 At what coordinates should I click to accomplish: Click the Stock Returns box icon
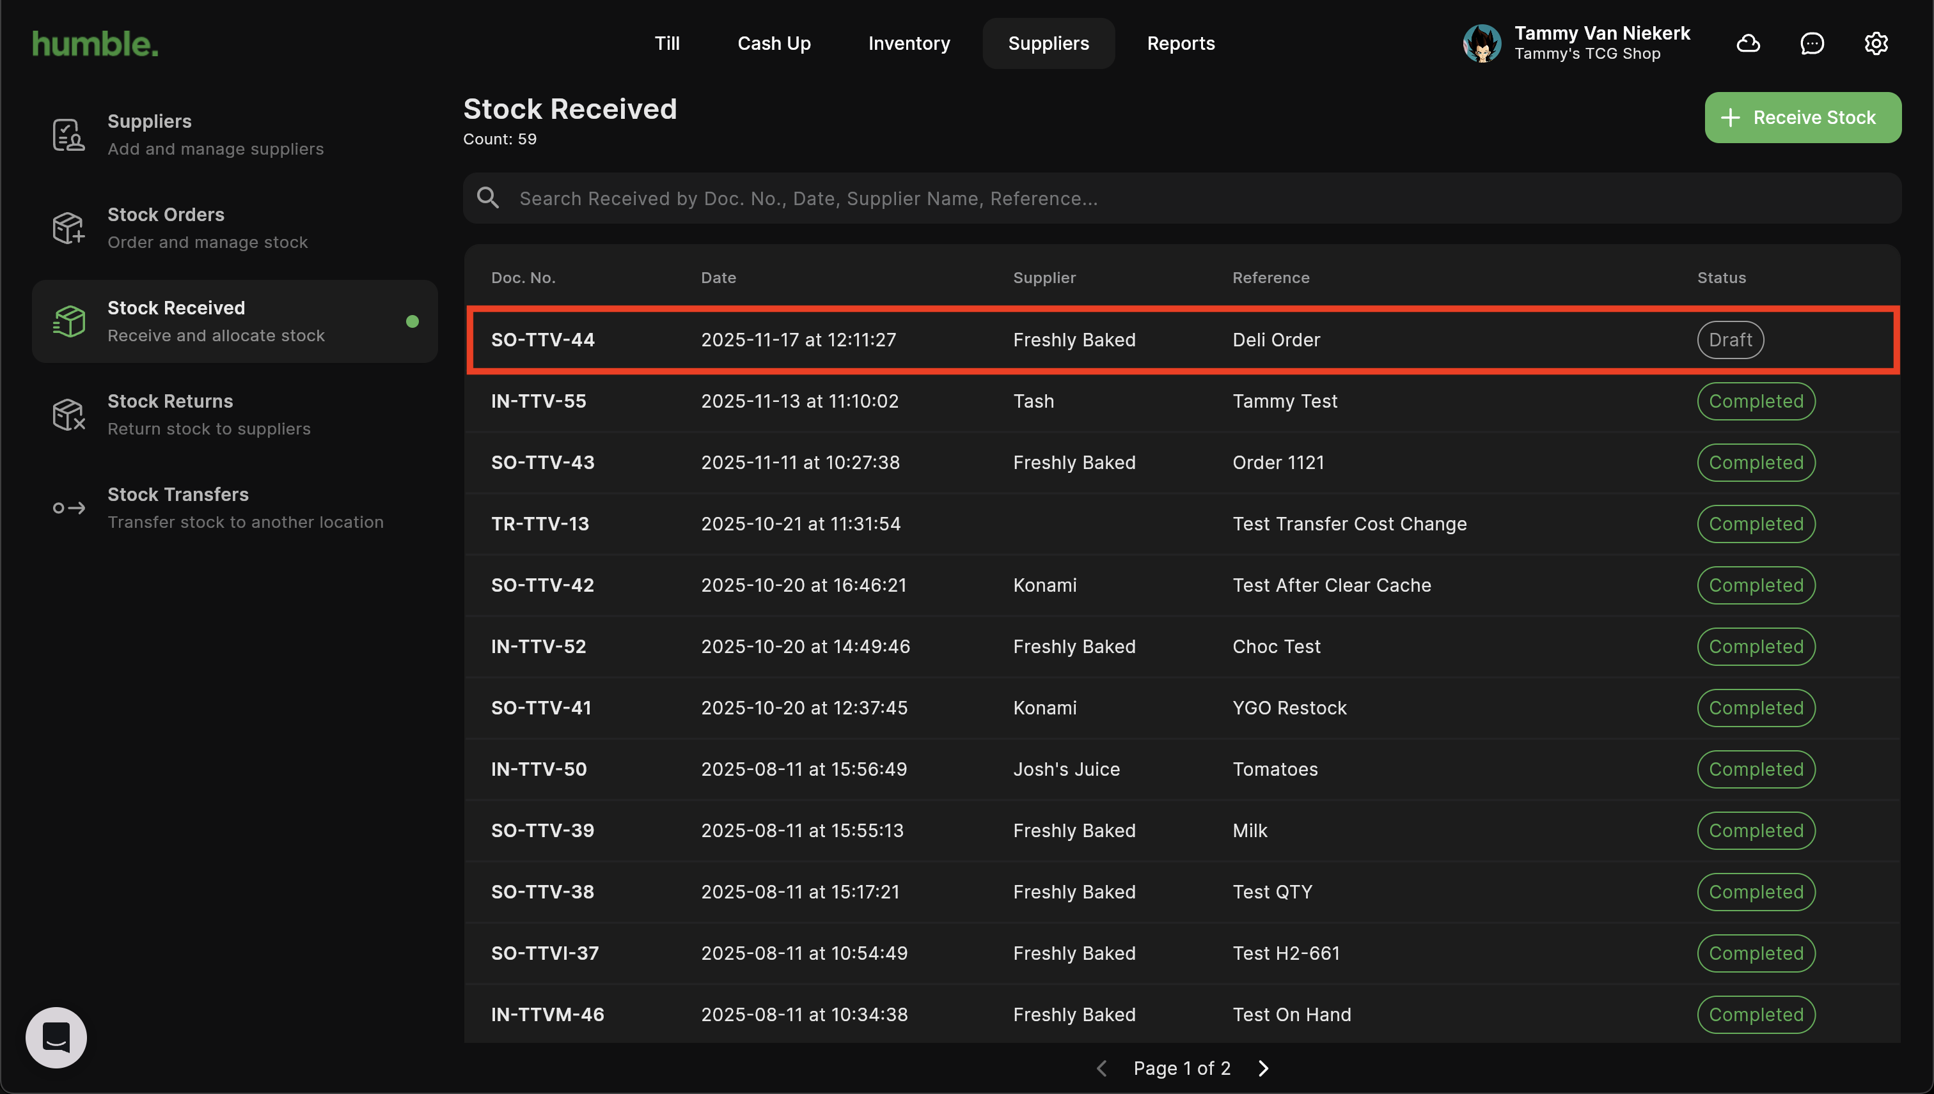point(68,414)
